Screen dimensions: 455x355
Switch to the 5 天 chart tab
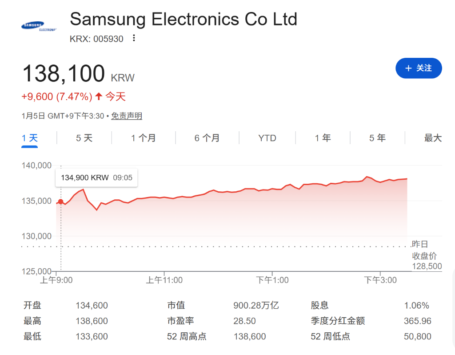point(84,138)
